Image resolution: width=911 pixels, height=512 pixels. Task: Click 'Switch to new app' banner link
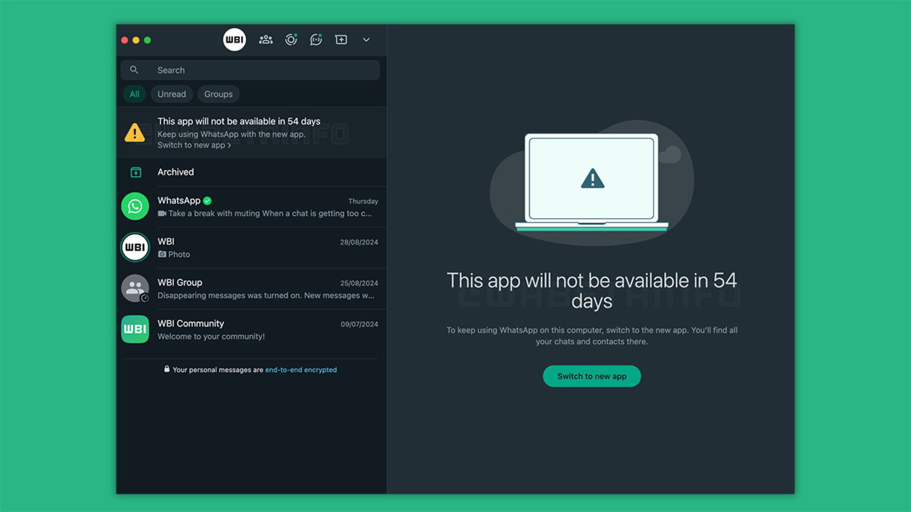tap(194, 145)
